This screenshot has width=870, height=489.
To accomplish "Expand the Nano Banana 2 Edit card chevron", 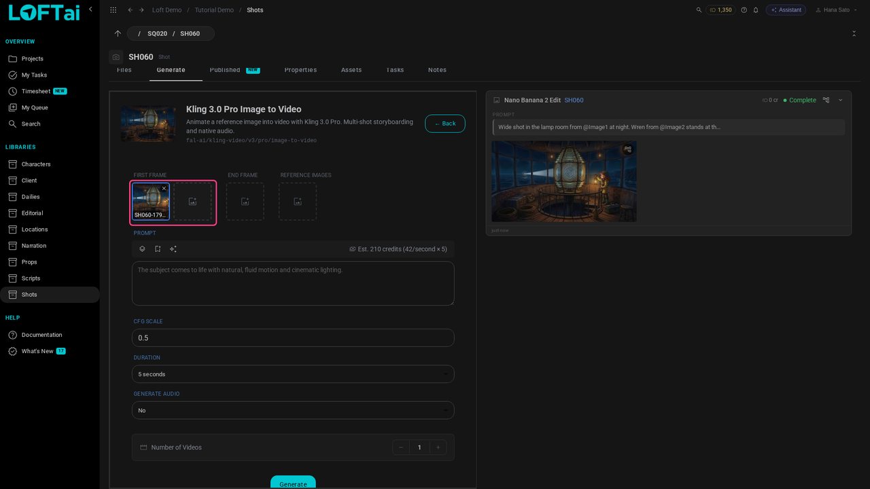I will (x=840, y=100).
